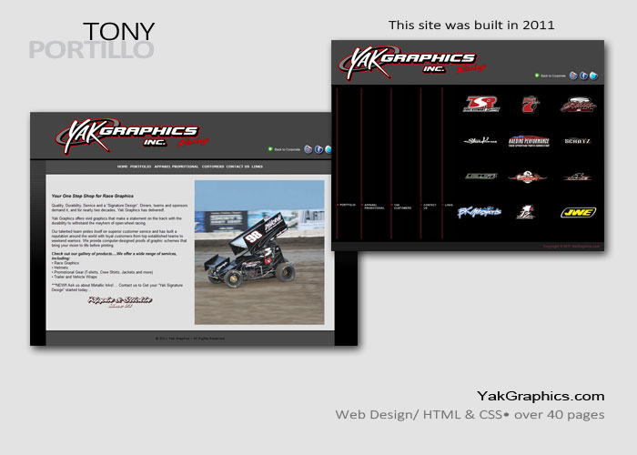Viewport: 637px width, 455px height.
Task: Click Back to Corporate link on homepage
Action: click(288, 149)
